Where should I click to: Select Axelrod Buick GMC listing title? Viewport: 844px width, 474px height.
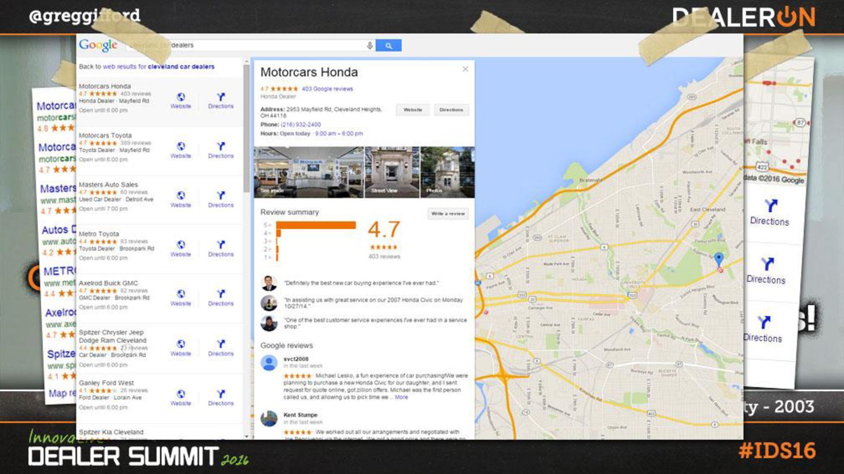108,283
